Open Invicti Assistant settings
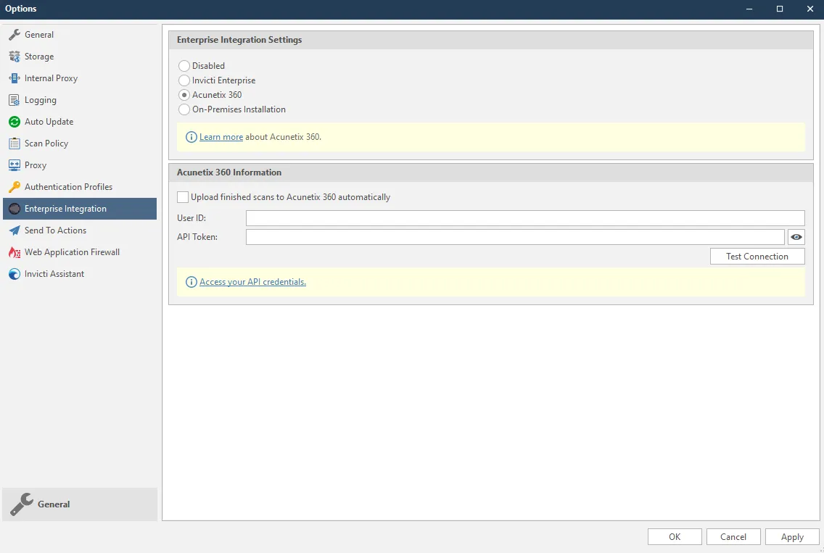Viewport: 824px width, 553px height. coord(80,274)
